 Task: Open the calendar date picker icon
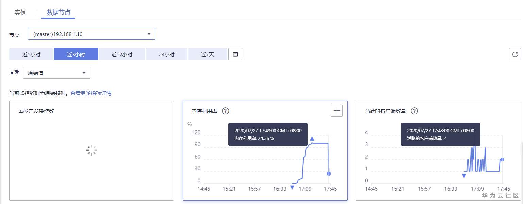[235, 54]
